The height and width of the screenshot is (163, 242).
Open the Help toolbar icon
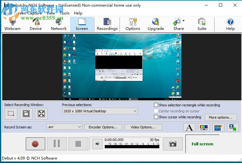(230, 24)
